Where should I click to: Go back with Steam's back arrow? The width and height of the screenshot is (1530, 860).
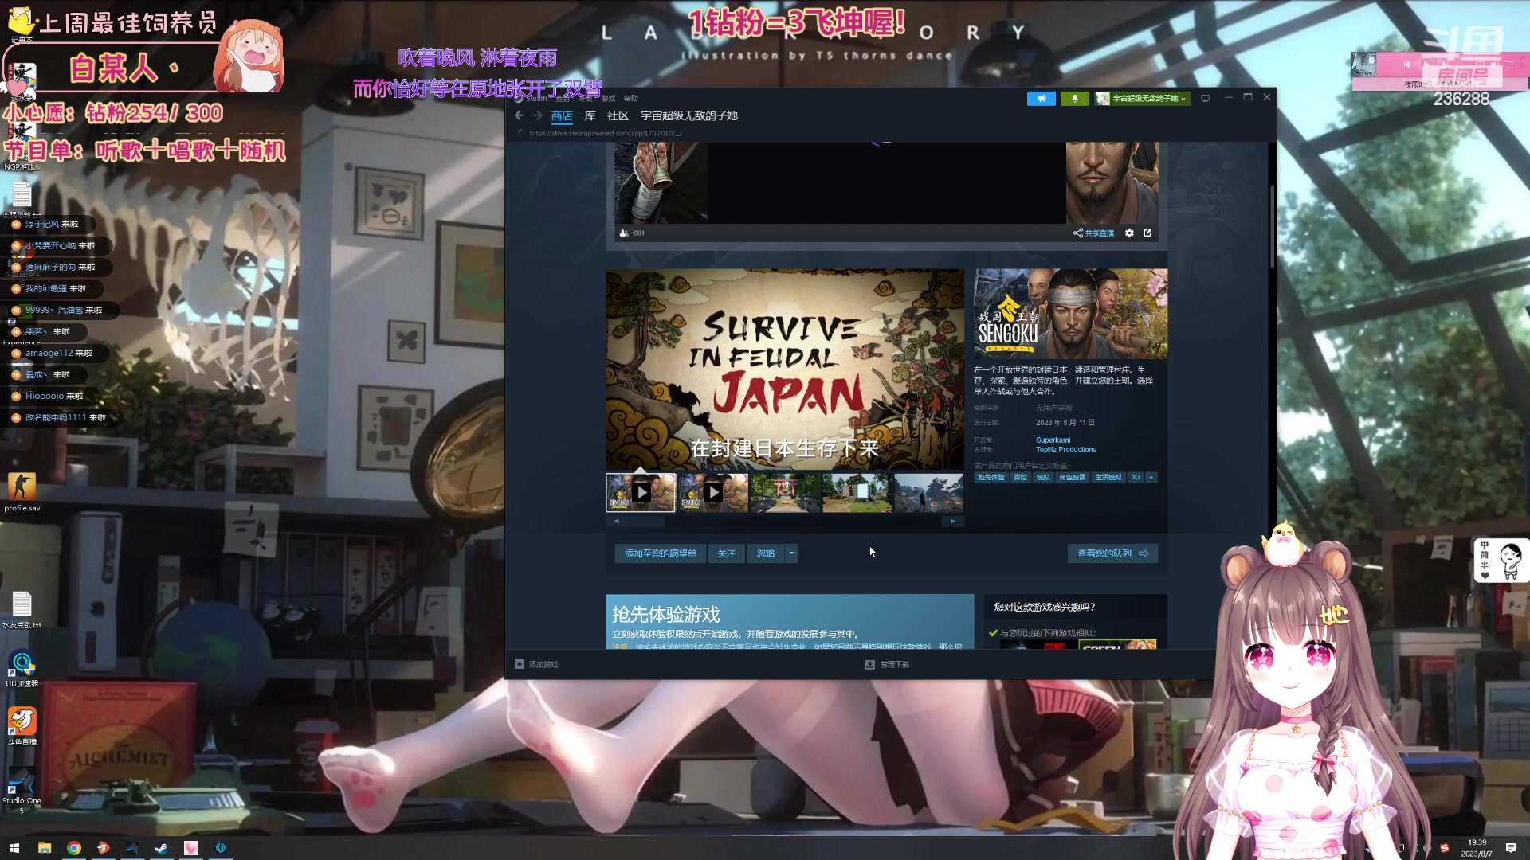click(x=519, y=116)
